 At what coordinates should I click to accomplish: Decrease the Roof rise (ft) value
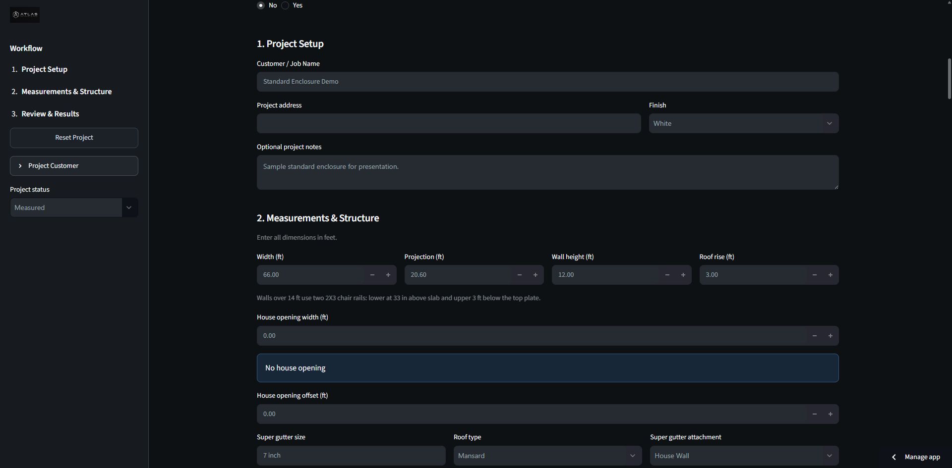coord(815,275)
